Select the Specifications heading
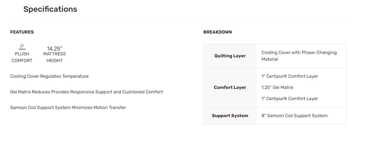Viewport: 378px width, 142px height. pos(50,9)
